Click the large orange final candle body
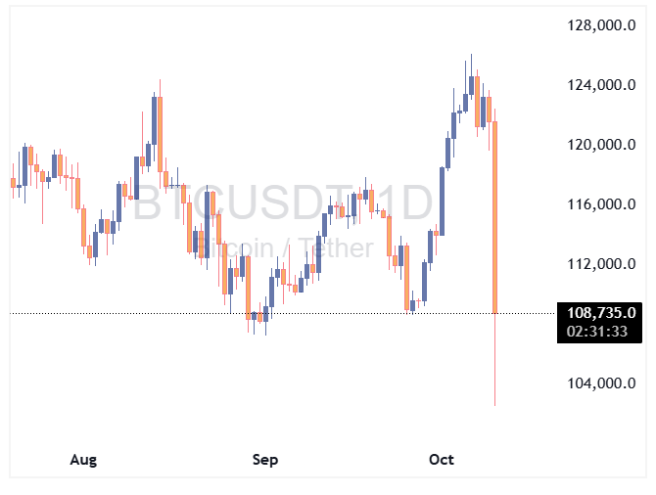The image size is (656, 495). tap(495, 215)
